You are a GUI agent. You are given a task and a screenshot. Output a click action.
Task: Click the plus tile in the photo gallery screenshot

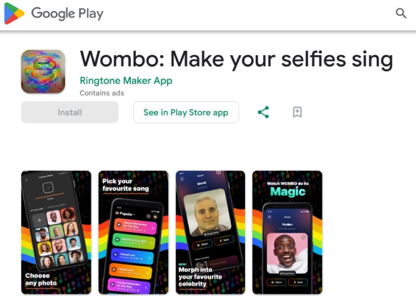click(39, 220)
